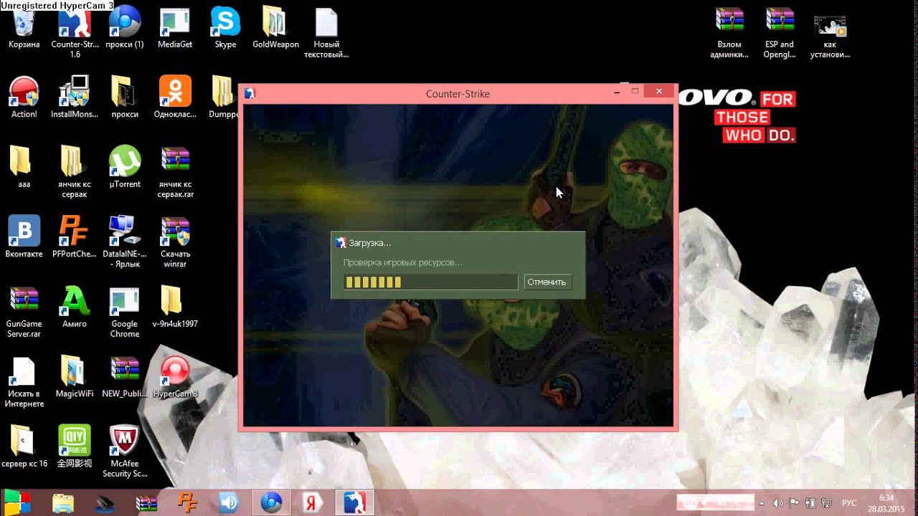Image resolution: width=918 pixels, height=516 pixels.
Task: Open the Искать в Интернете shortcut
Action: (x=24, y=381)
